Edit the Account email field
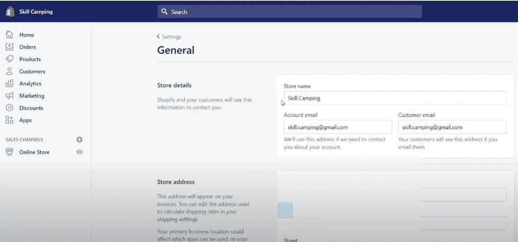Image resolution: width=518 pixels, height=242 pixels. [338, 127]
